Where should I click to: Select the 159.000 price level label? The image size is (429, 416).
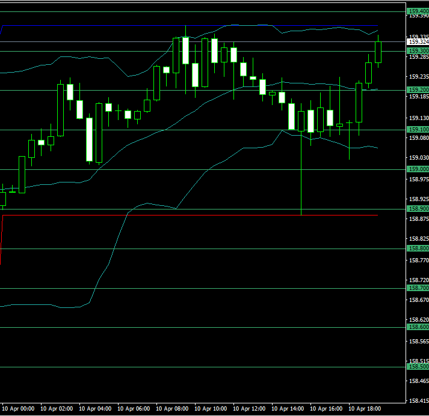(418, 169)
